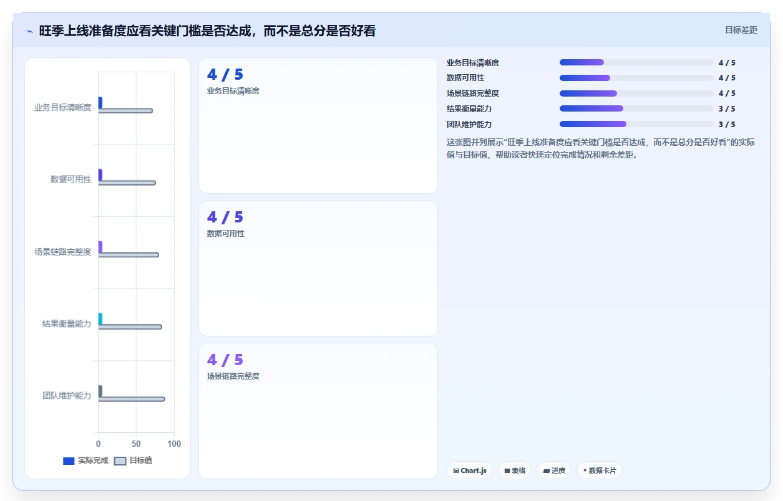Click the progress bar for 结果衡量能力

(x=636, y=108)
